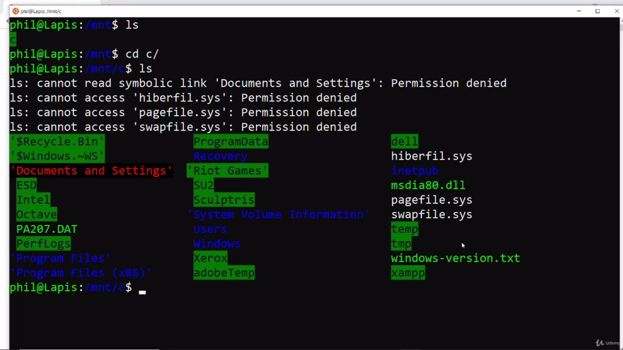The width and height of the screenshot is (623, 350).
Task: Click the windows-version.txt file name
Action: click(x=455, y=258)
